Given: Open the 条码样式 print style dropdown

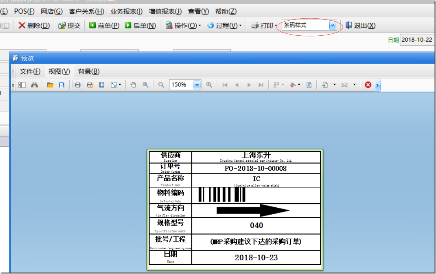Looking at the screenshot, I should (x=333, y=25).
